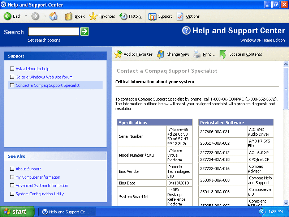Screen dimensions: 289x217
Task: Open the Options checklist icon
Action: [180, 16]
